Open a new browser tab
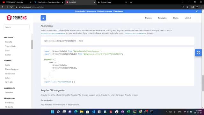 [131, 2]
